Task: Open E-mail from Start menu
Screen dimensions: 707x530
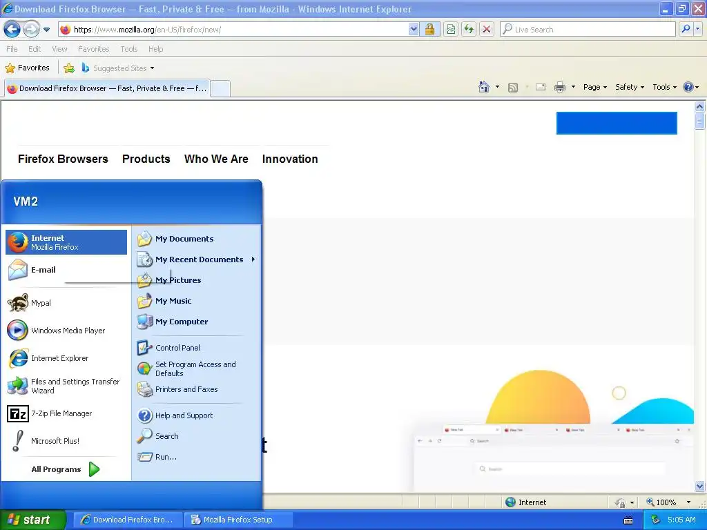Action: coord(66,270)
